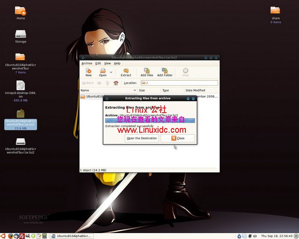This screenshot has height=239, width=299.
Task: Click the Close button in extraction dialog
Action: [x=178, y=138]
